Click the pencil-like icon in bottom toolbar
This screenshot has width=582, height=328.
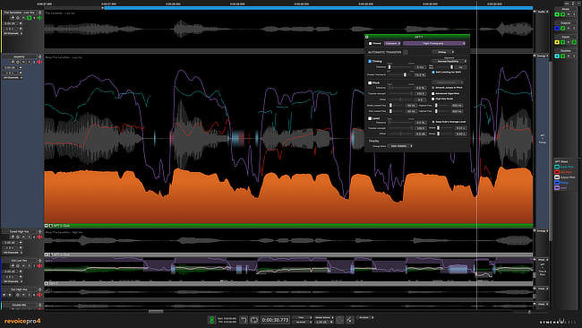350,320
